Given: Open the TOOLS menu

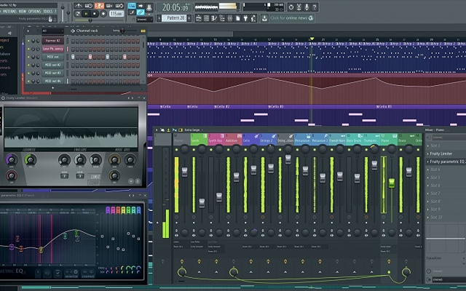Looking at the screenshot, I should 48,12.
